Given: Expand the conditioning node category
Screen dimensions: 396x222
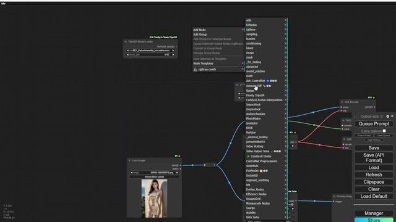Looking at the screenshot, I should (266, 44).
